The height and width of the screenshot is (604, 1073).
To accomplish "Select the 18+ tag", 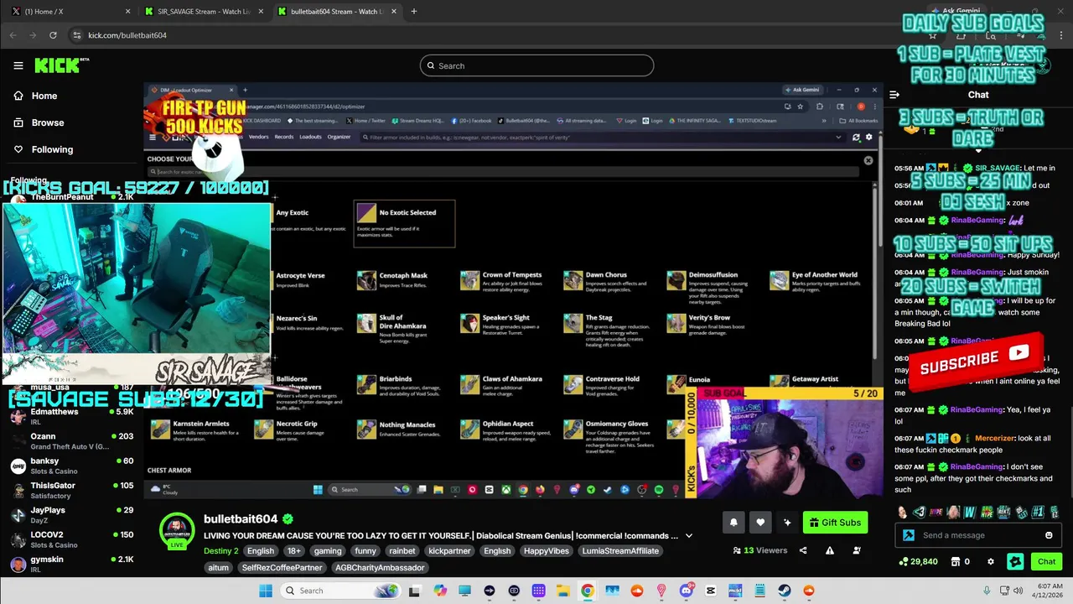I will pos(293,551).
